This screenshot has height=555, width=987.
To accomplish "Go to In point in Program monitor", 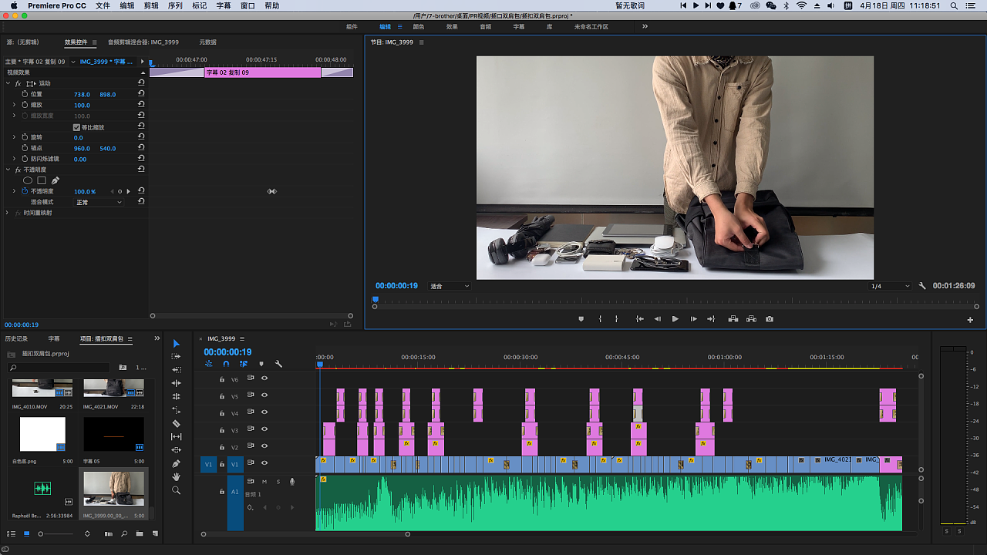I will click(x=639, y=319).
